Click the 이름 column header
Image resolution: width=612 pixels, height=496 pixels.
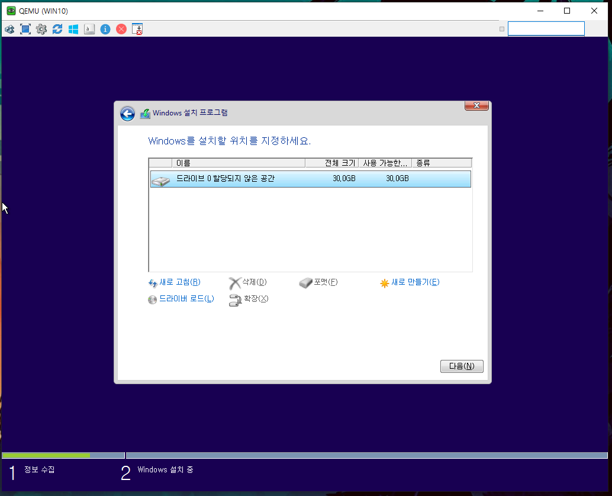pos(239,163)
